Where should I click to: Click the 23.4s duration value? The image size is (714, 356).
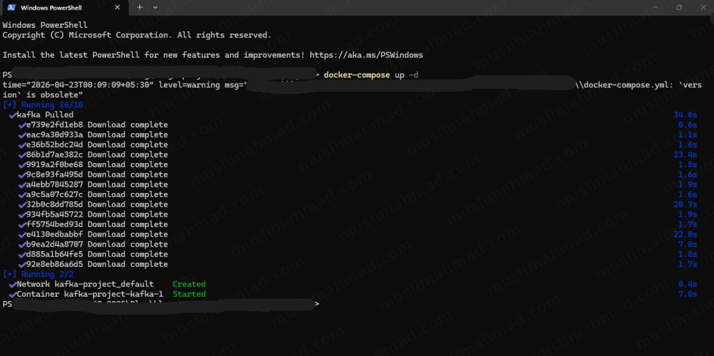point(685,155)
